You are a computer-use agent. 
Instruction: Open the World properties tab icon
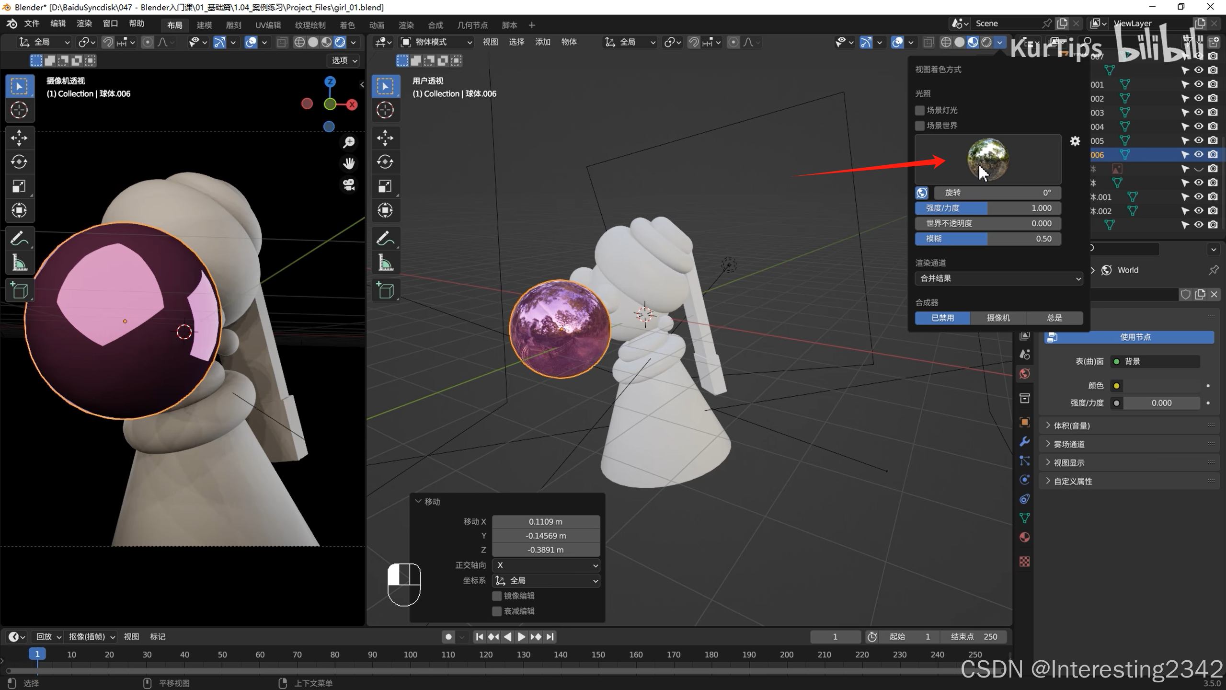tap(1025, 374)
